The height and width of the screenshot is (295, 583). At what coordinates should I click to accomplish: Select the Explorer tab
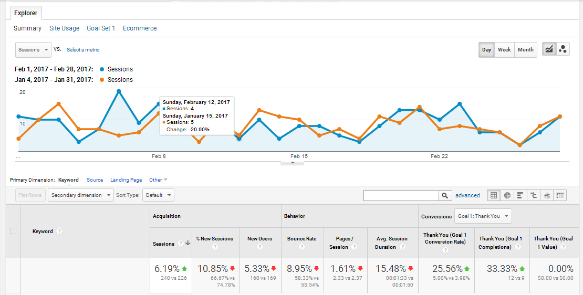(26, 13)
